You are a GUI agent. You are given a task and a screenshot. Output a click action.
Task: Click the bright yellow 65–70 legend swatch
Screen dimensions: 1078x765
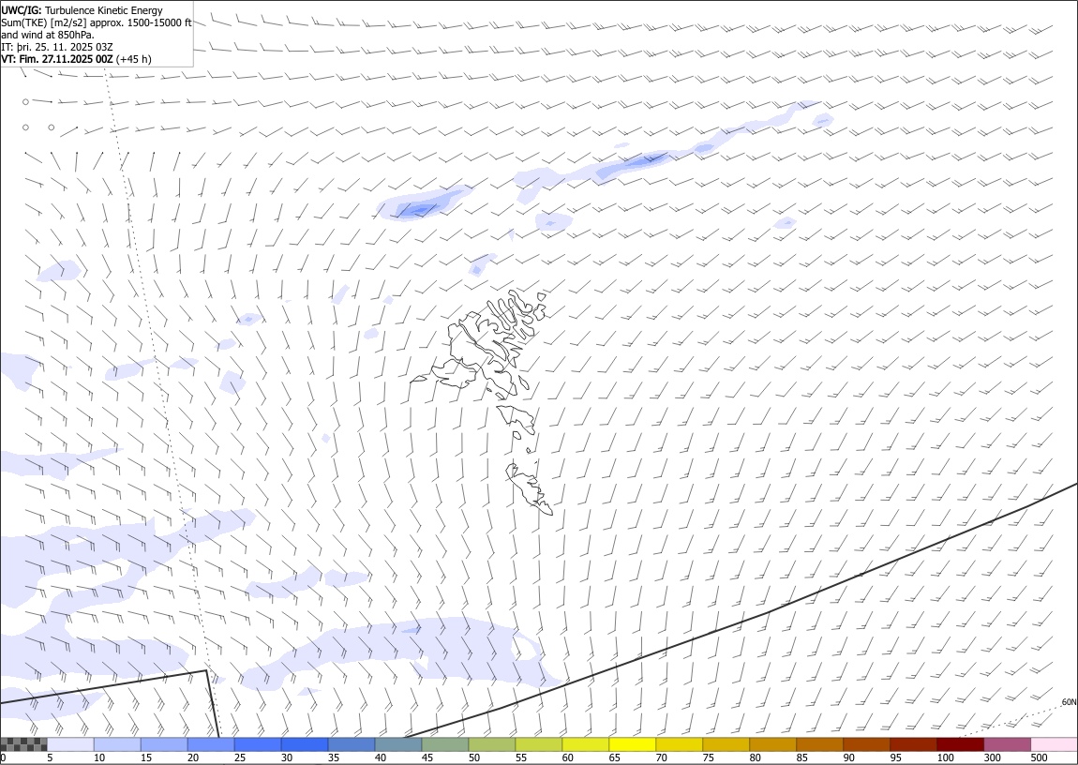pyautogui.click(x=633, y=744)
